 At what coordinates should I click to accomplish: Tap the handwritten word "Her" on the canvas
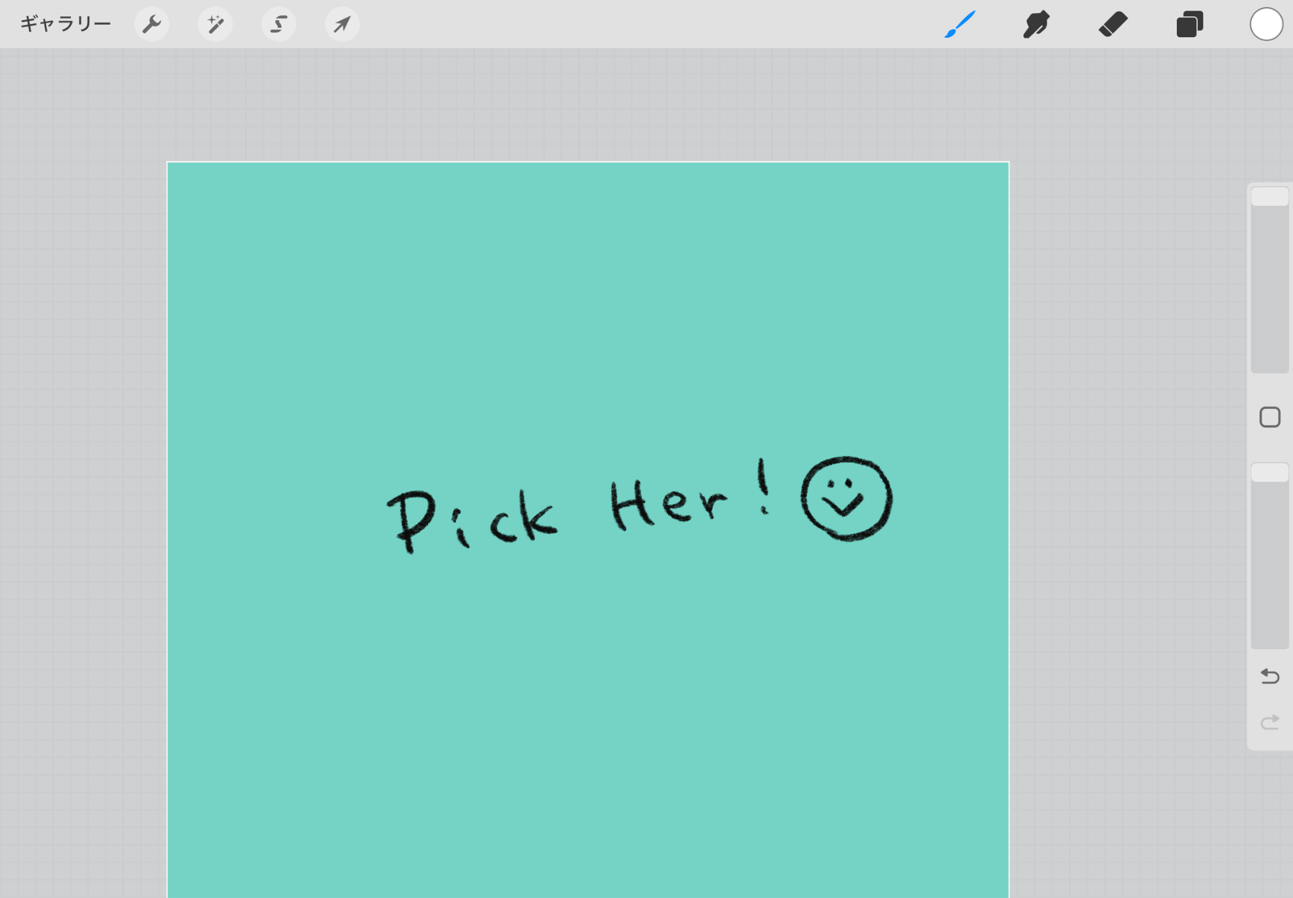[x=668, y=505]
